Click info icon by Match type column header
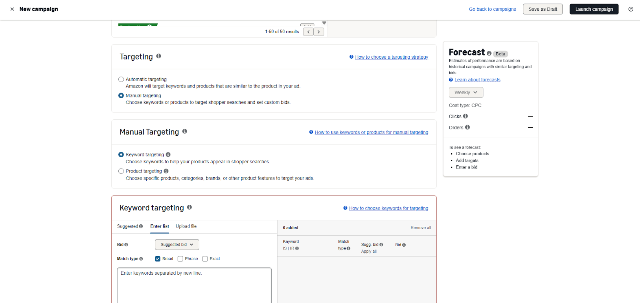The width and height of the screenshot is (640, 303). (348, 248)
